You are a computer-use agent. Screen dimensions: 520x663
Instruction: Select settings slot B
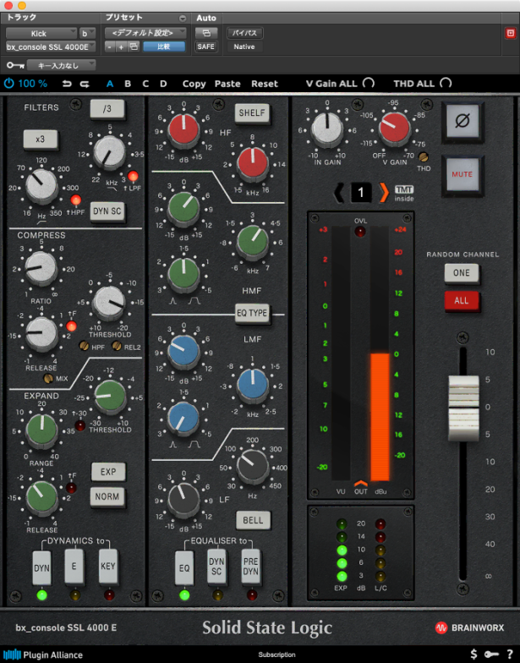(128, 84)
